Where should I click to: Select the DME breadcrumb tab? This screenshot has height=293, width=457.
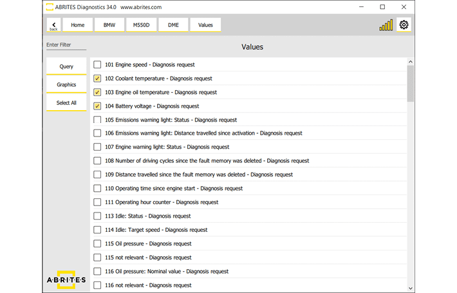(174, 25)
